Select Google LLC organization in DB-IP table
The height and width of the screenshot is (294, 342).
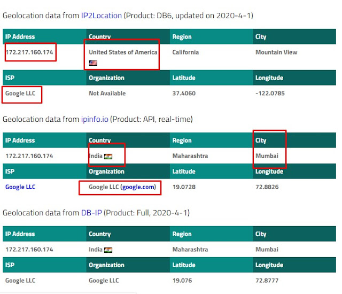104,281
